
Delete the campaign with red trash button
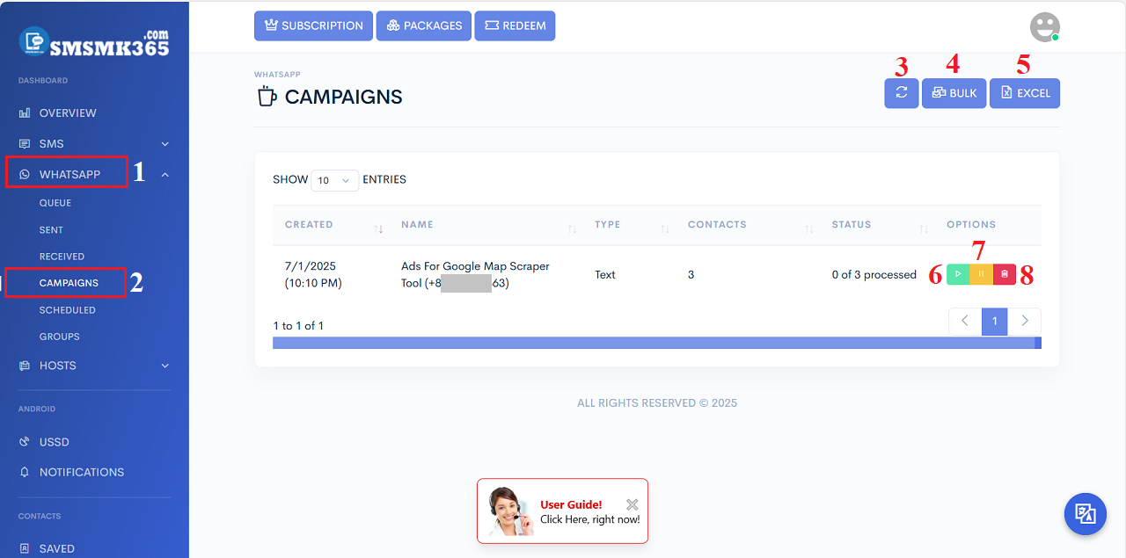(x=1005, y=274)
